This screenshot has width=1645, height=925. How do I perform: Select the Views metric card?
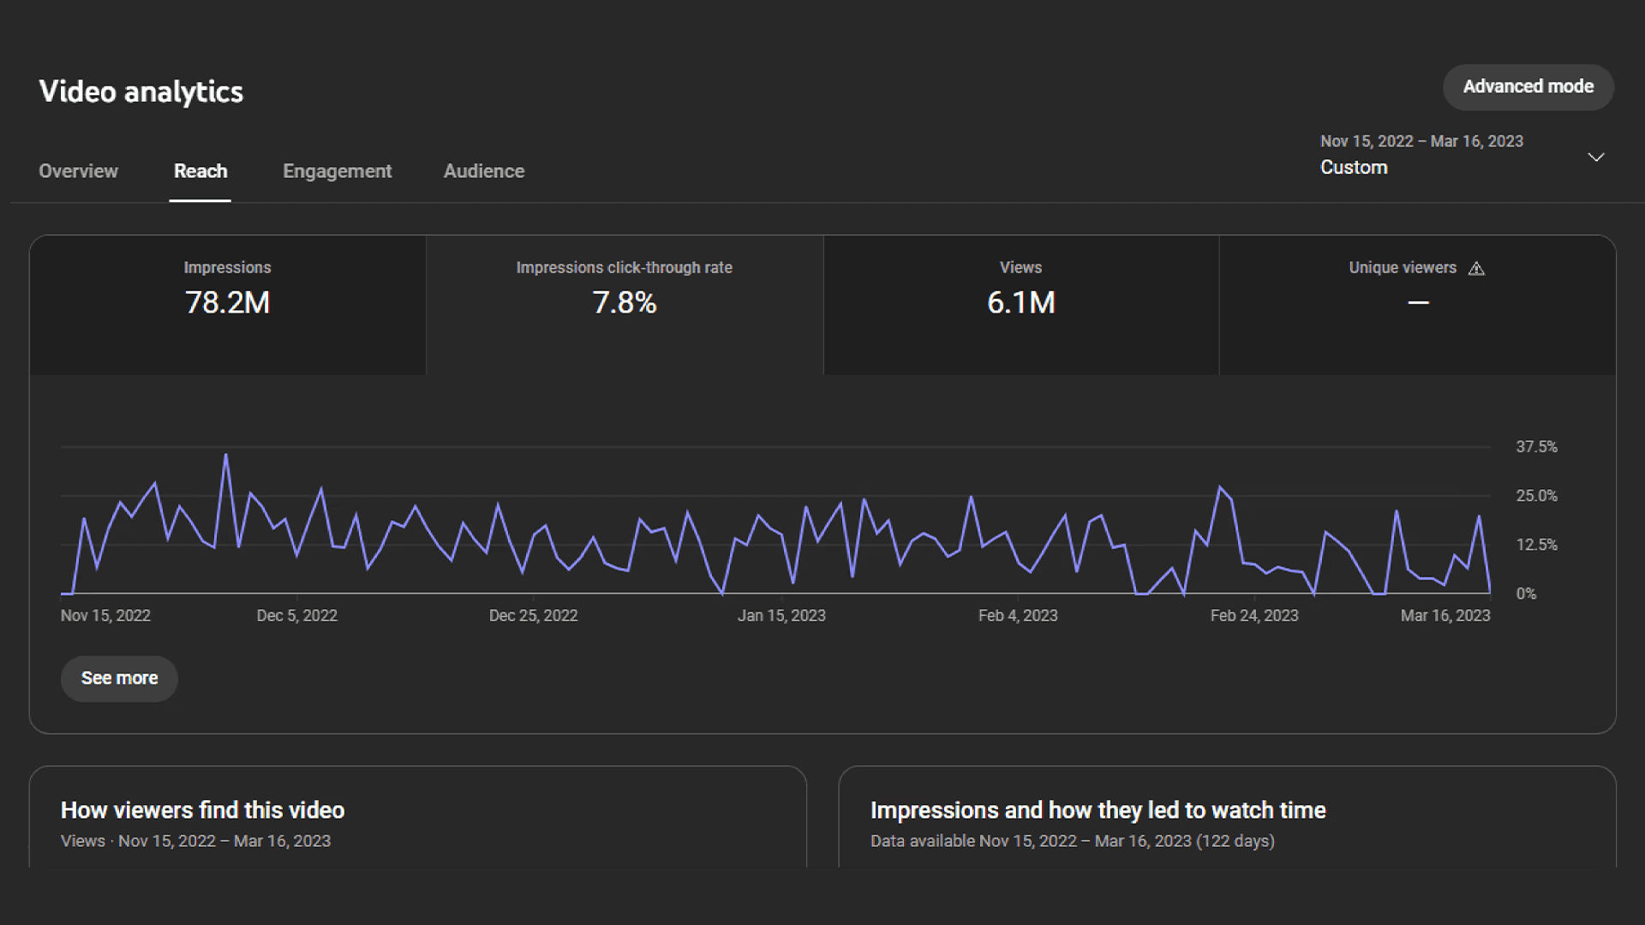1021,305
